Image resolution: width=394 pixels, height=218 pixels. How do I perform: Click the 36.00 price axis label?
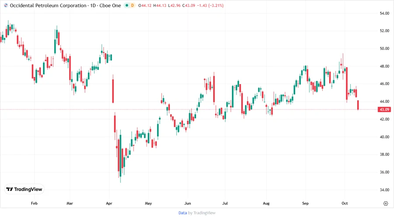point(384,172)
